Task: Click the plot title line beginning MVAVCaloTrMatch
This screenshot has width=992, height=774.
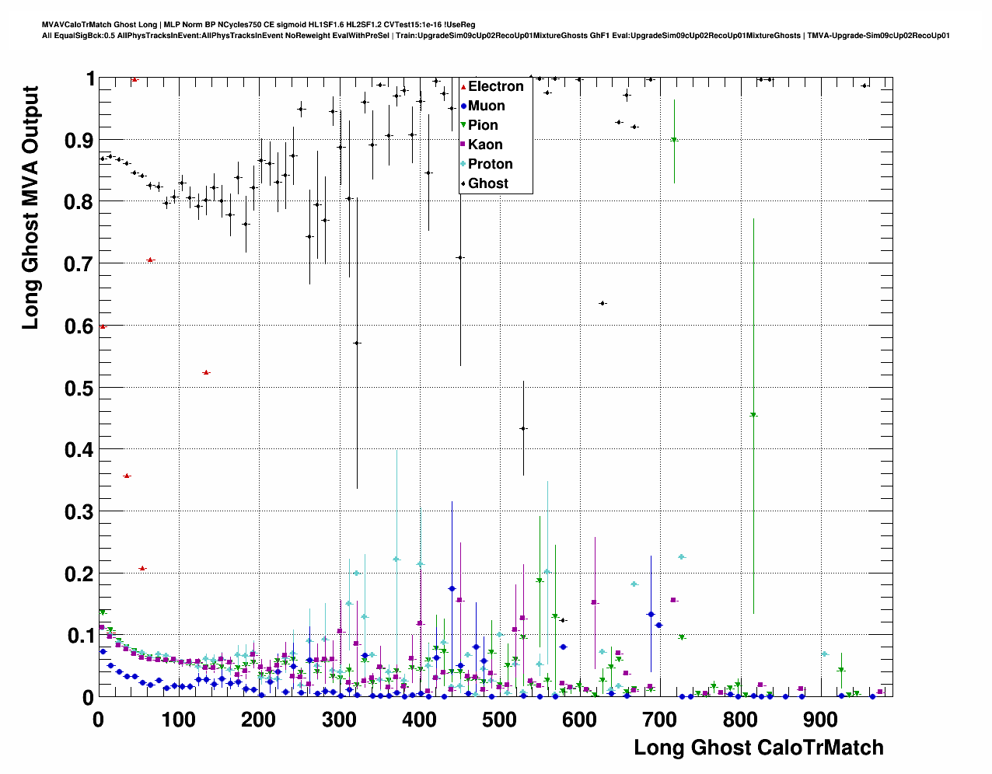Action: 258,25
